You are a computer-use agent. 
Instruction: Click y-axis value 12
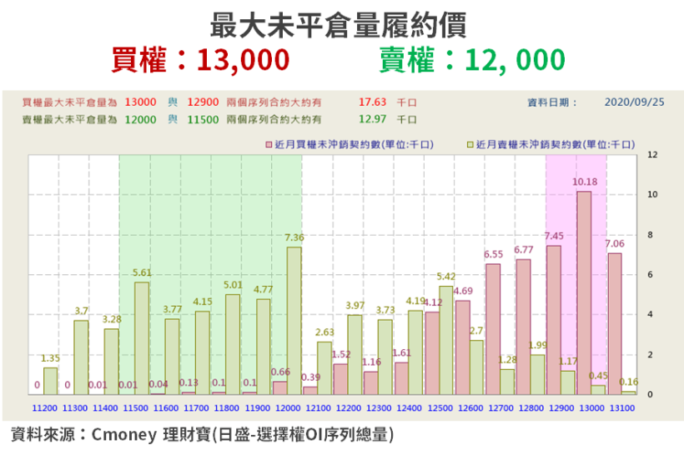click(652, 154)
